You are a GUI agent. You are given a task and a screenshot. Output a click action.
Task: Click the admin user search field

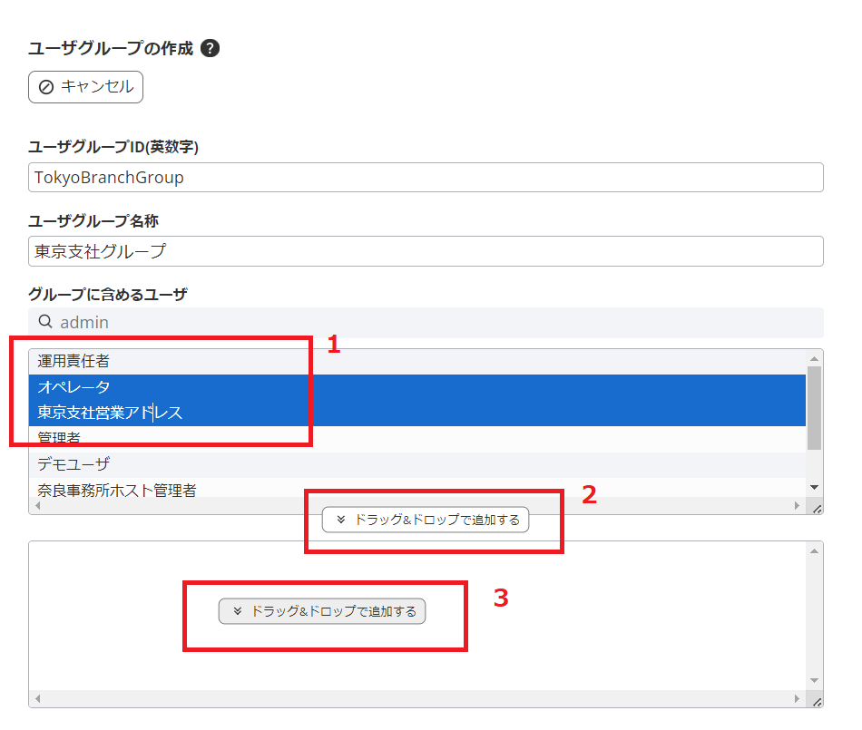point(436,323)
